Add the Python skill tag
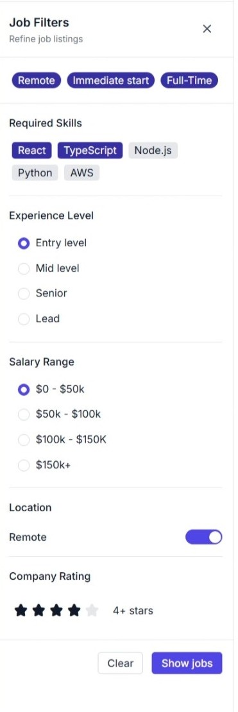 (35, 173)
